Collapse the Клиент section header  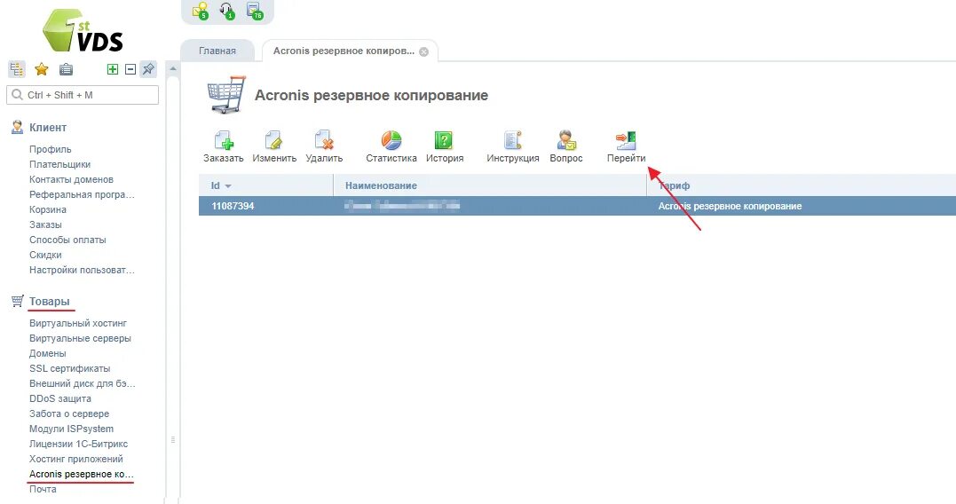(x=48, y=128)
